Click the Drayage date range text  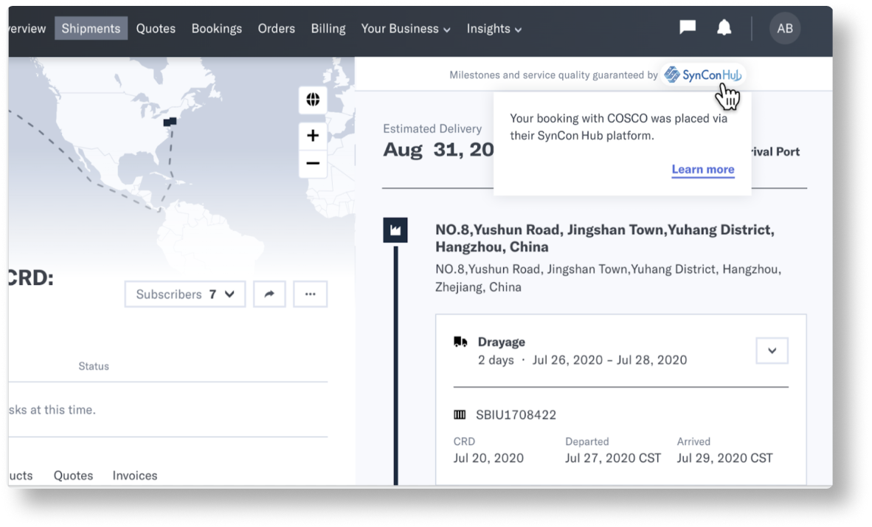[x=609, y=360]
